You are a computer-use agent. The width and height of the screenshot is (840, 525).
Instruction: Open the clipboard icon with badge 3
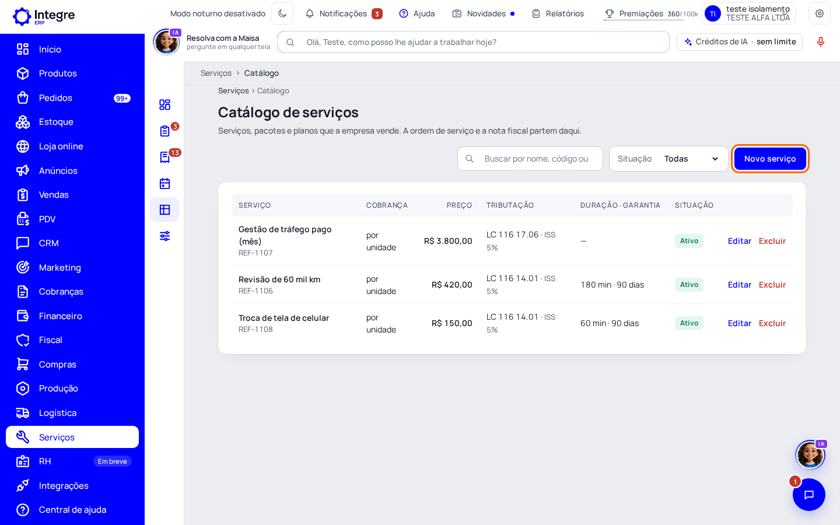(x=164, y=131)
